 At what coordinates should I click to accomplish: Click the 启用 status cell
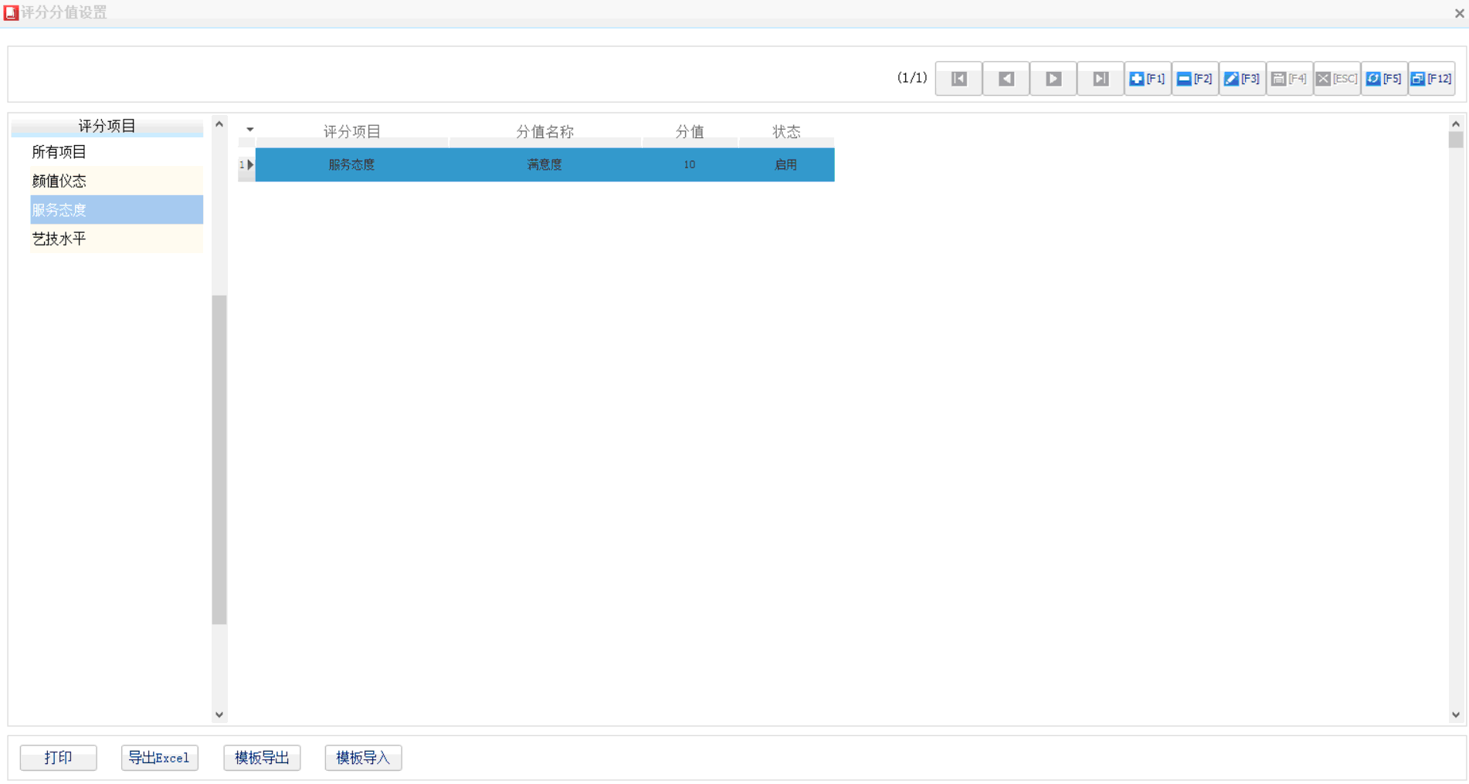click(786, 164)
